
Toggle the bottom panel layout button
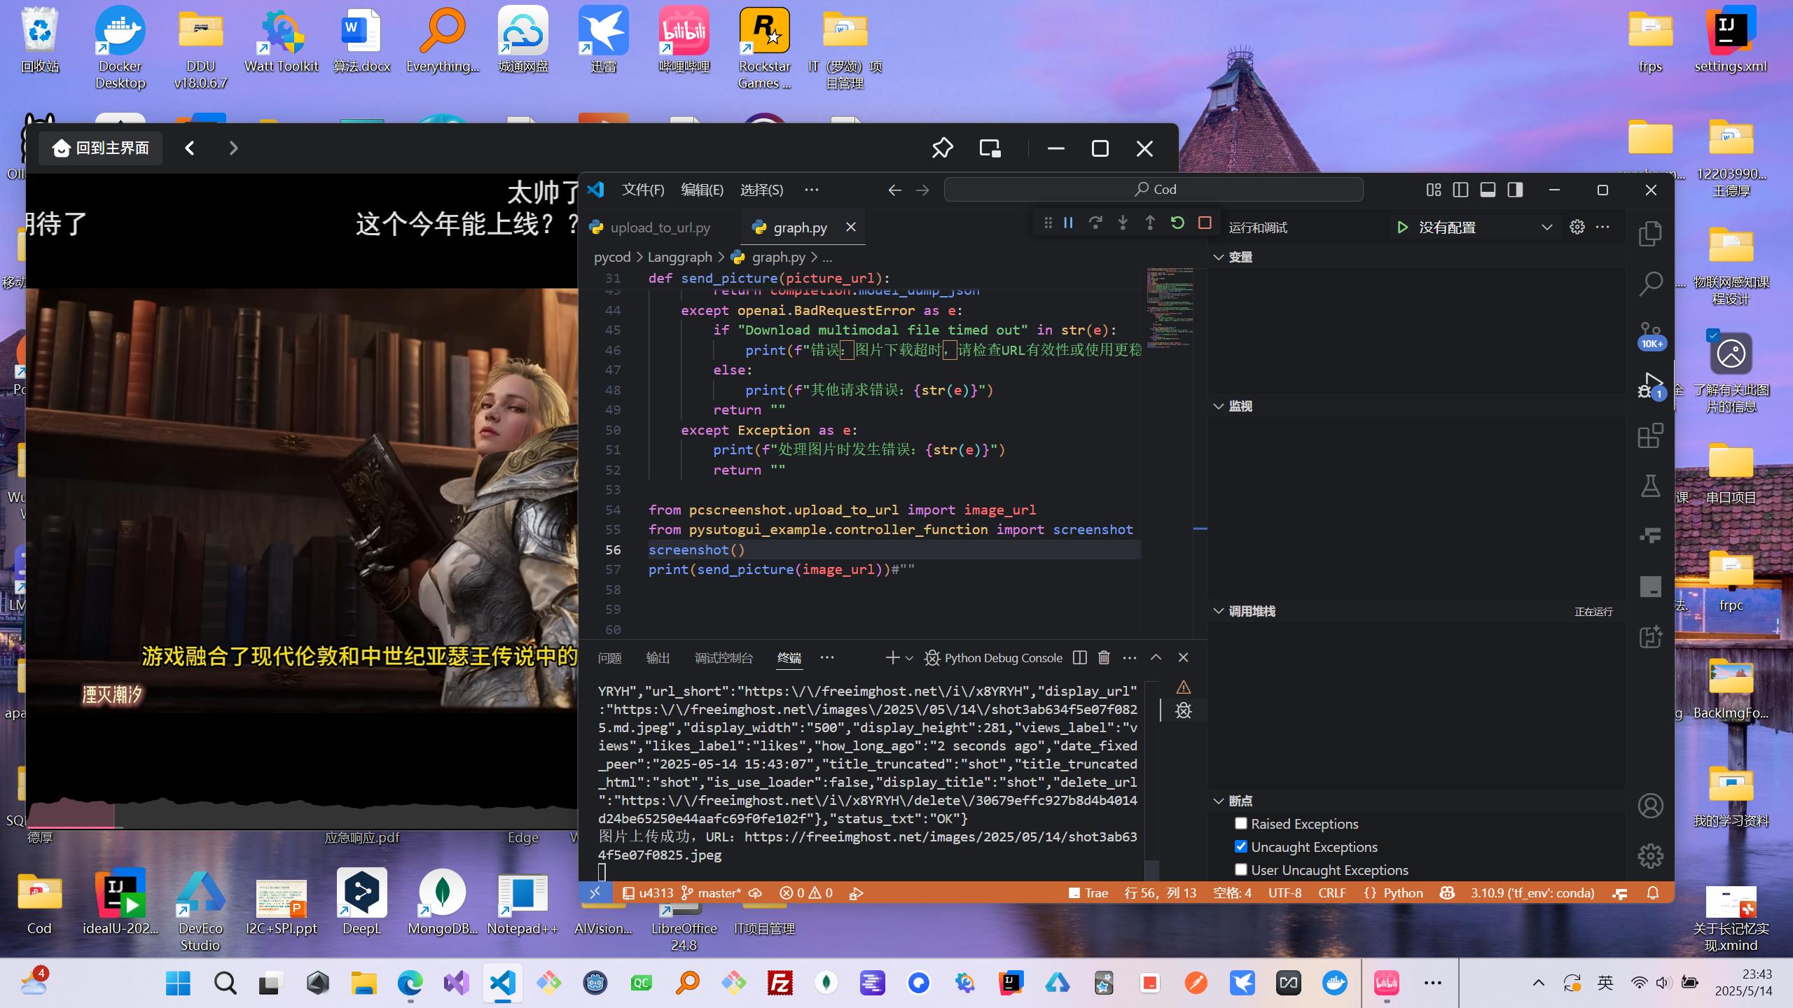click(x=1488, y=190)
